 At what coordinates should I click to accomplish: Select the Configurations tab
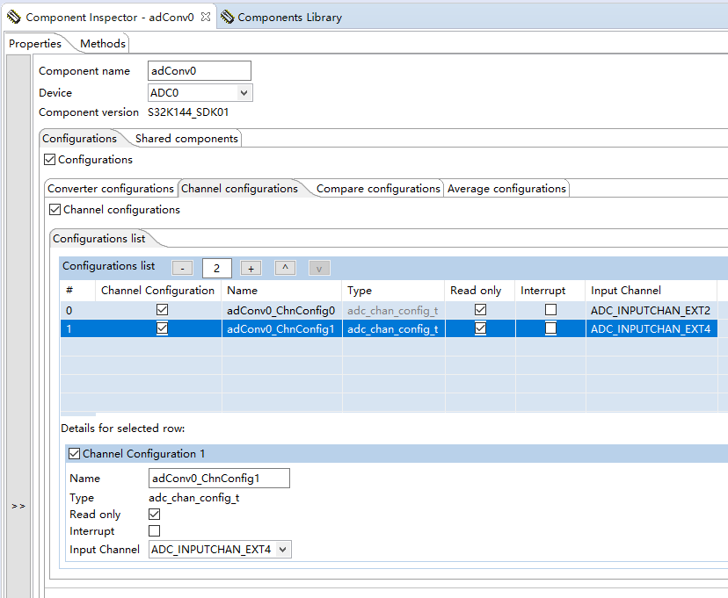click(79, 139)
